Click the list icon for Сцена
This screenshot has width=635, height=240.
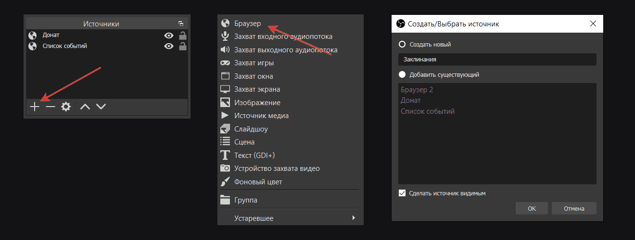pyautogui.click(x=225, y=142)
